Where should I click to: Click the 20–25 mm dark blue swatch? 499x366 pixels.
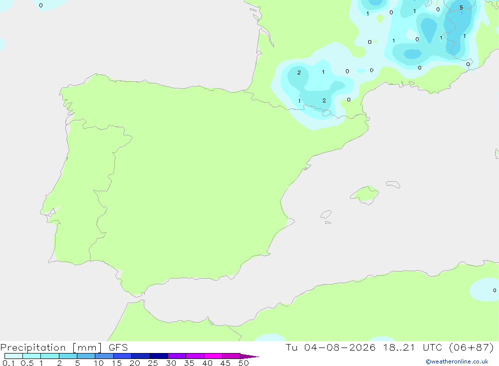(x=140, y=356)
